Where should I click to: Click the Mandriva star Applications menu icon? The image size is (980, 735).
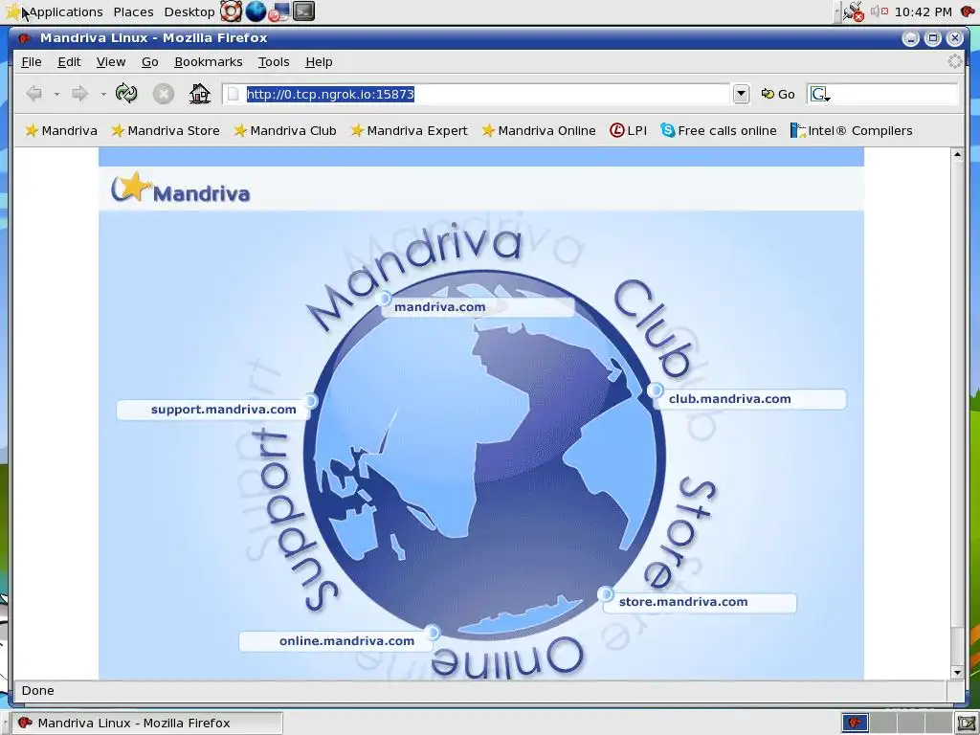[x=12, y=11]
